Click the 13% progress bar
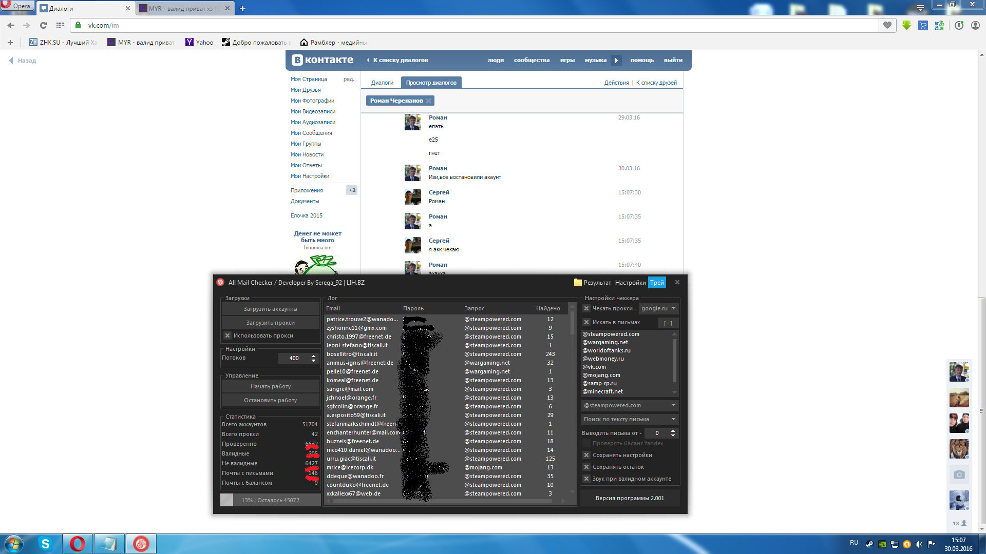The height and width of the screenshot is (554, 986). pos(270,500)
